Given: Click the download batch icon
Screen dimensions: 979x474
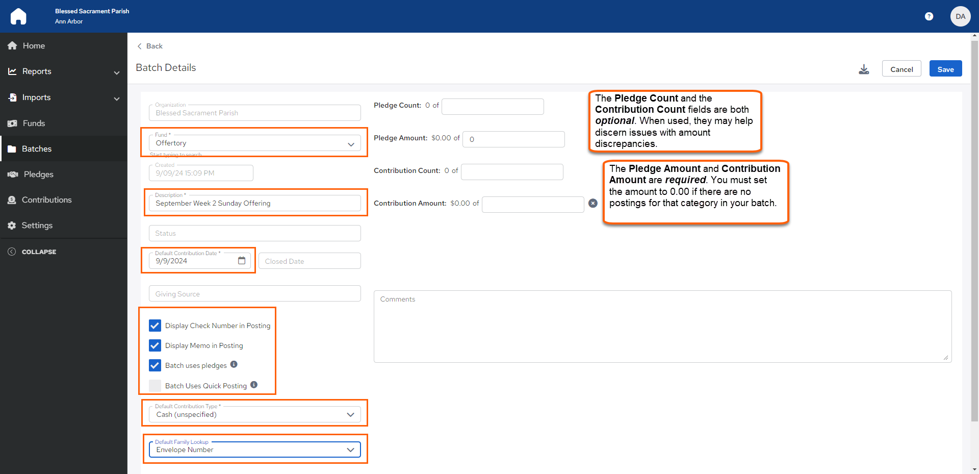Looking at the screenshot, I should pos(864,69).
